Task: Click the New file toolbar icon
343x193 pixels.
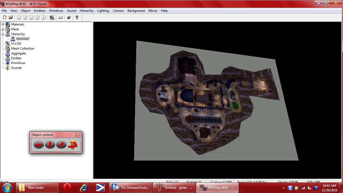Action: (x=5, y=18)
